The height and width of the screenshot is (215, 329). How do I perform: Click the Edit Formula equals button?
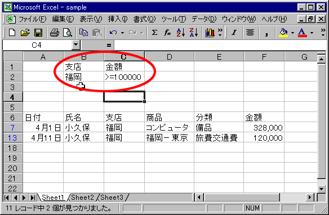click(109, 45)
